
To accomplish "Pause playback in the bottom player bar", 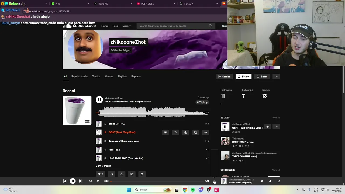I will [x=73, y=181].
